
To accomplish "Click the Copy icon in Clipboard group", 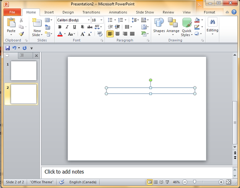I will 21,27.
